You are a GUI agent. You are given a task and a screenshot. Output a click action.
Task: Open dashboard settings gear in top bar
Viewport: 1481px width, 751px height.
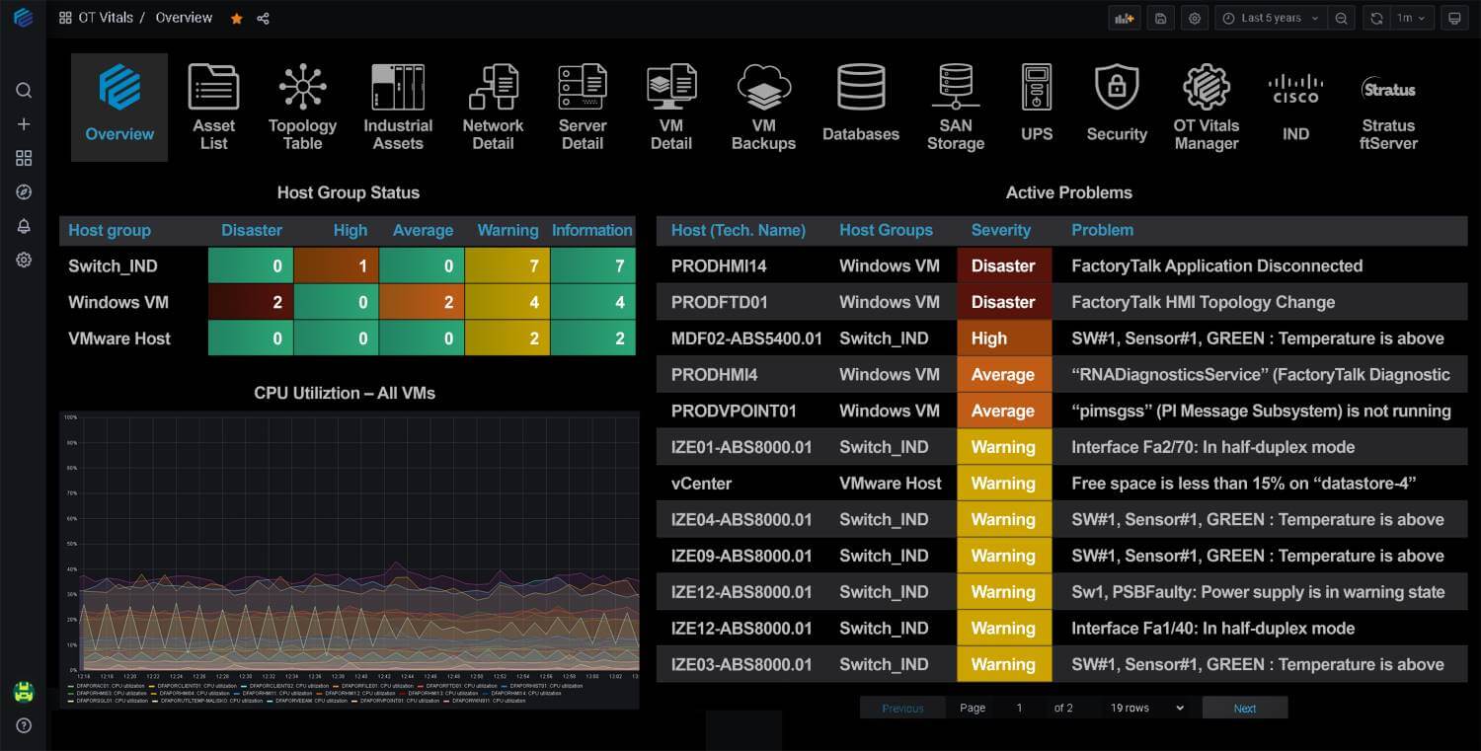[1195, 18]
